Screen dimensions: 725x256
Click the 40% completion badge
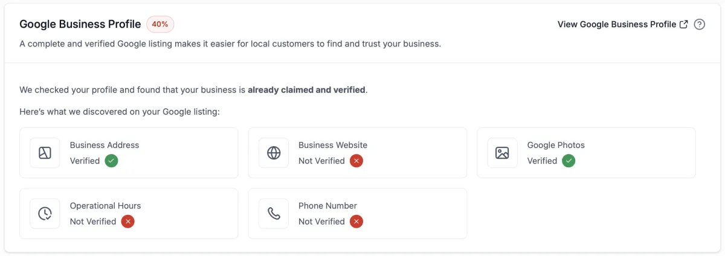160,24
